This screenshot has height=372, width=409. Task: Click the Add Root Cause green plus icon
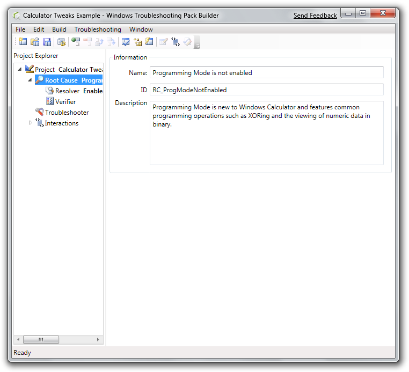point(76,42)
